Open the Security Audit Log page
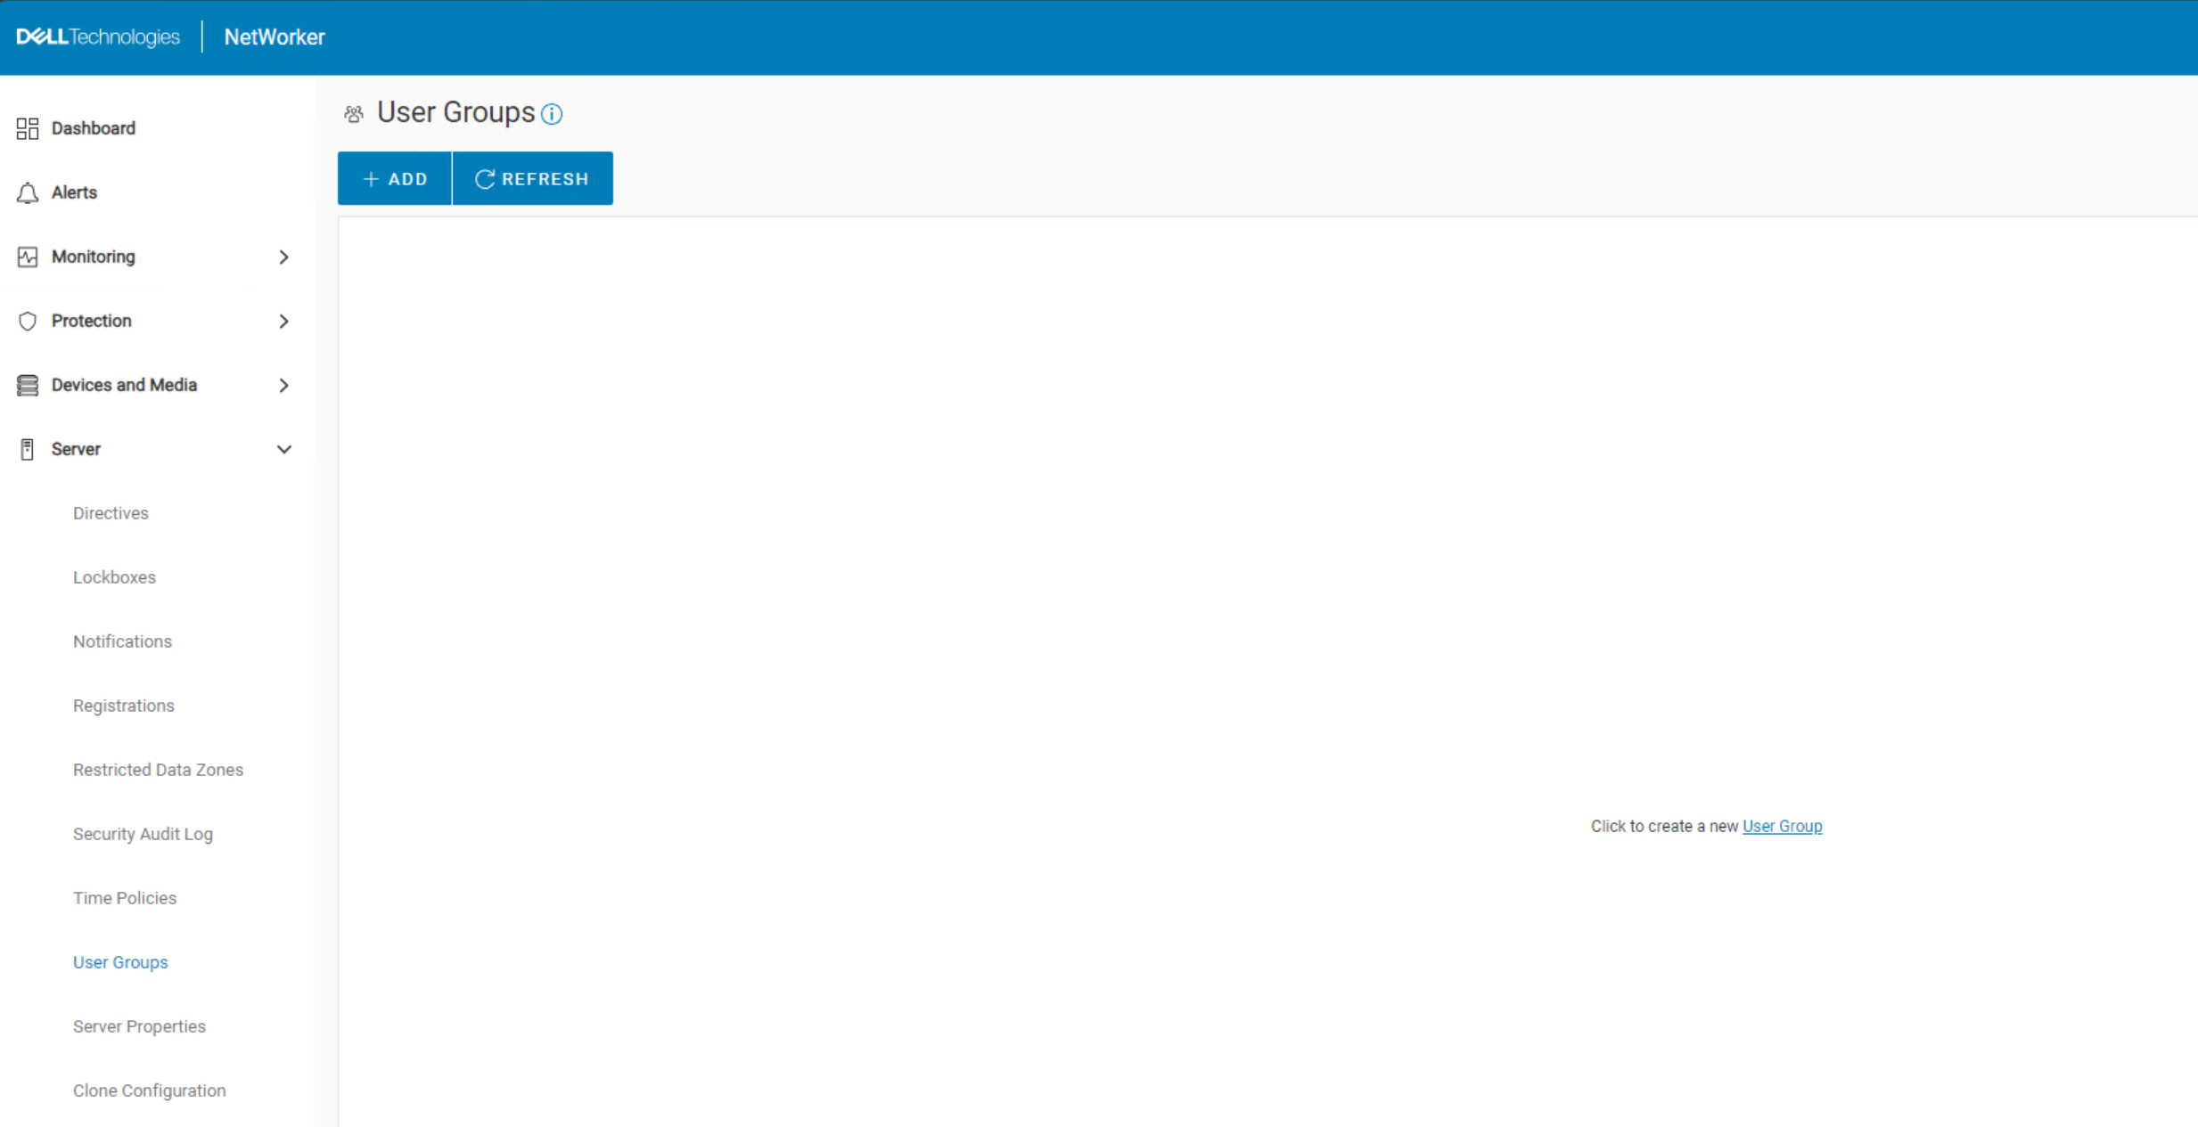The height and width of the screenshot is (1127, 2198). [x=143, y=834]
